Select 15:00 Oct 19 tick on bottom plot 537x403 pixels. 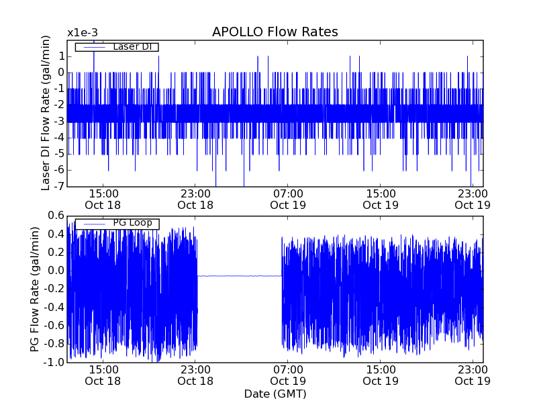381,375
